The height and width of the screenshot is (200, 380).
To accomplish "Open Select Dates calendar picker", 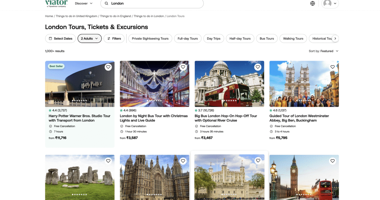I will pos(60,38).
